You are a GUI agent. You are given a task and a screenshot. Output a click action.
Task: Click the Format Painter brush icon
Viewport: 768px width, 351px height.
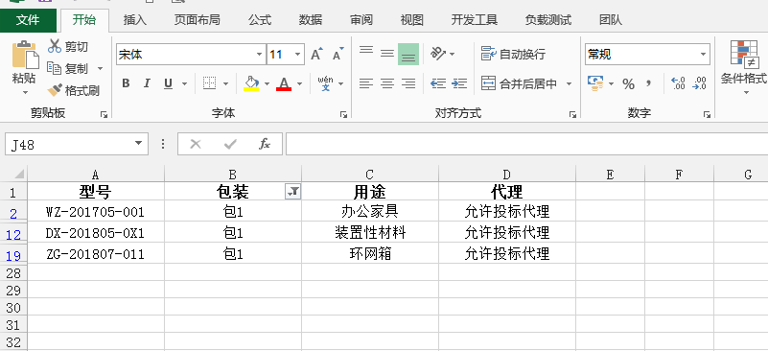[55, 90]
